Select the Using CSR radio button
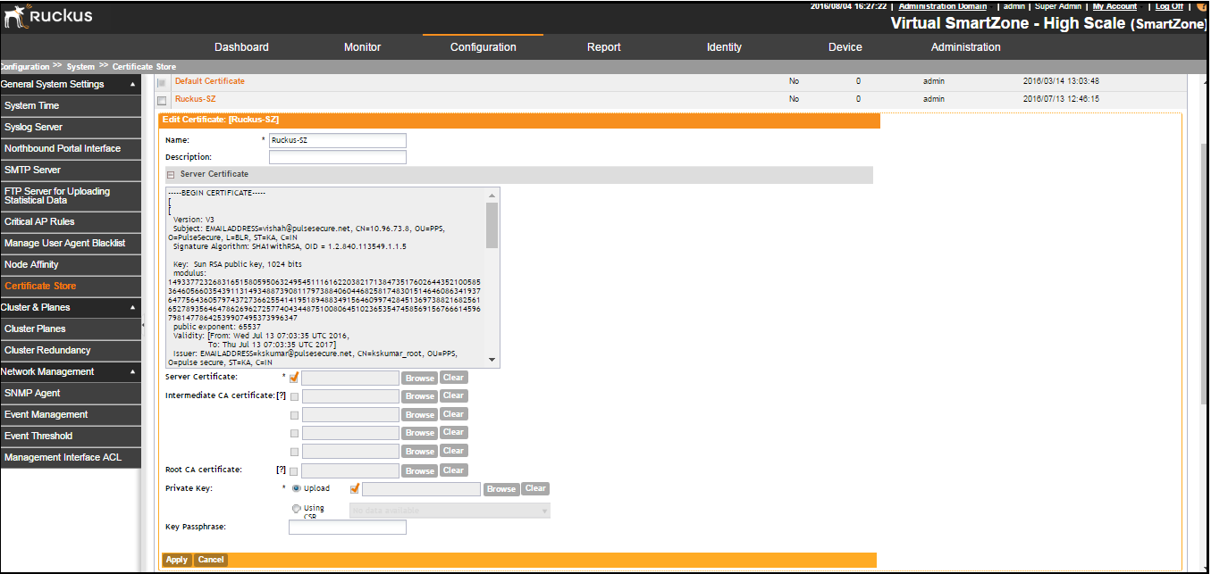The width and height of the screenshot is (1211, 574). pos(297,508)
